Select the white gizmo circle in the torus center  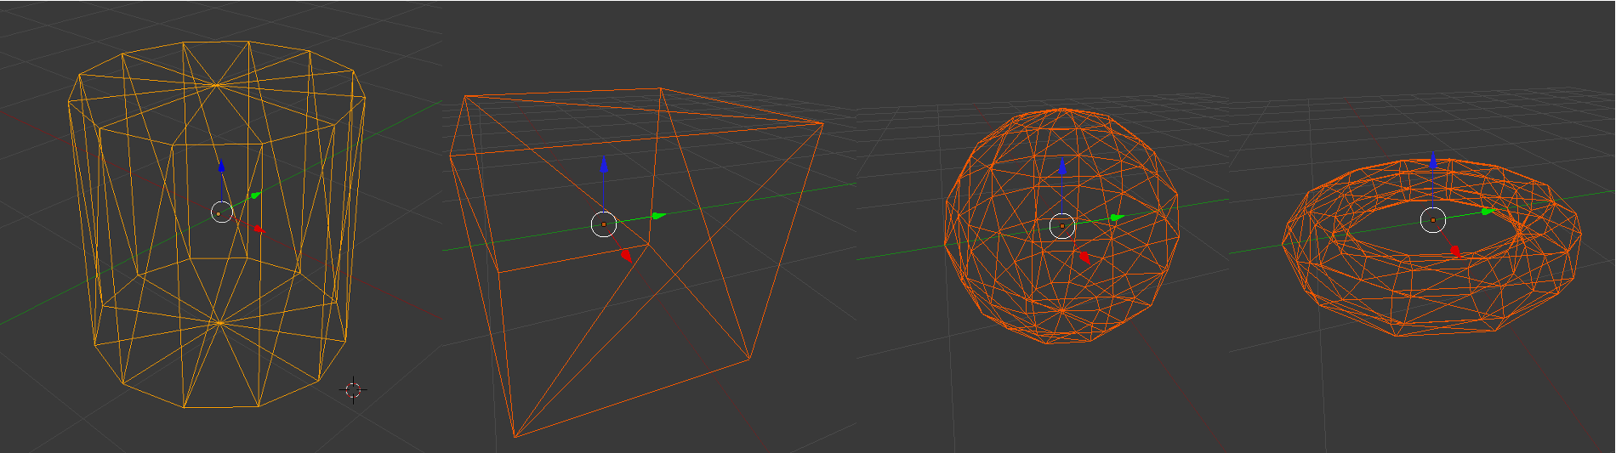pyautogui.click(x=1433, y=220)
